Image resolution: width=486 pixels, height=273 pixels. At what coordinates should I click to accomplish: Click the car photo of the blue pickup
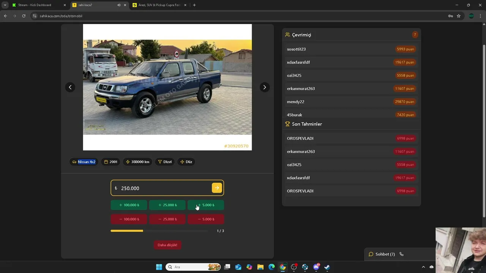[167, 87]
